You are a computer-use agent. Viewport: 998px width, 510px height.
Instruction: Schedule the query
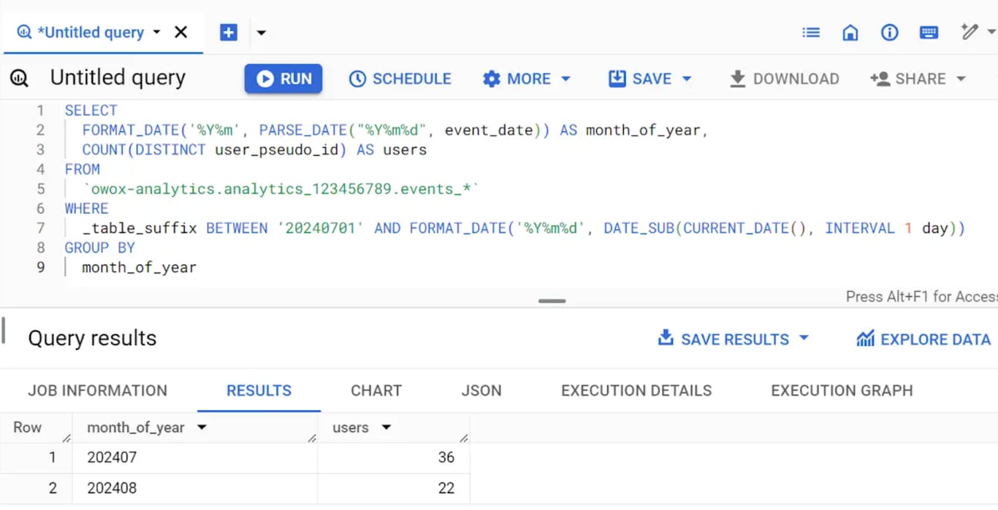click(400, 79)
